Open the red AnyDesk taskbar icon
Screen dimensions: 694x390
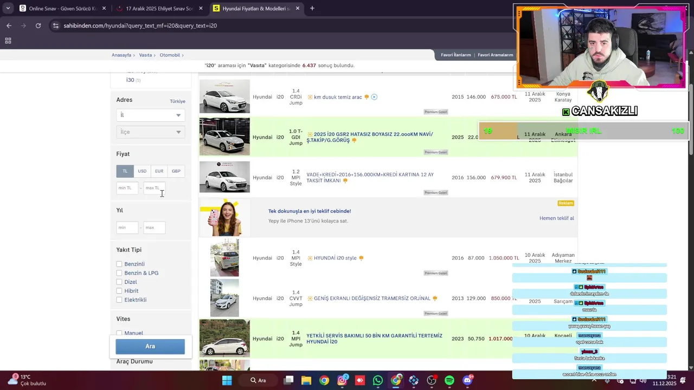coord(360,380)
